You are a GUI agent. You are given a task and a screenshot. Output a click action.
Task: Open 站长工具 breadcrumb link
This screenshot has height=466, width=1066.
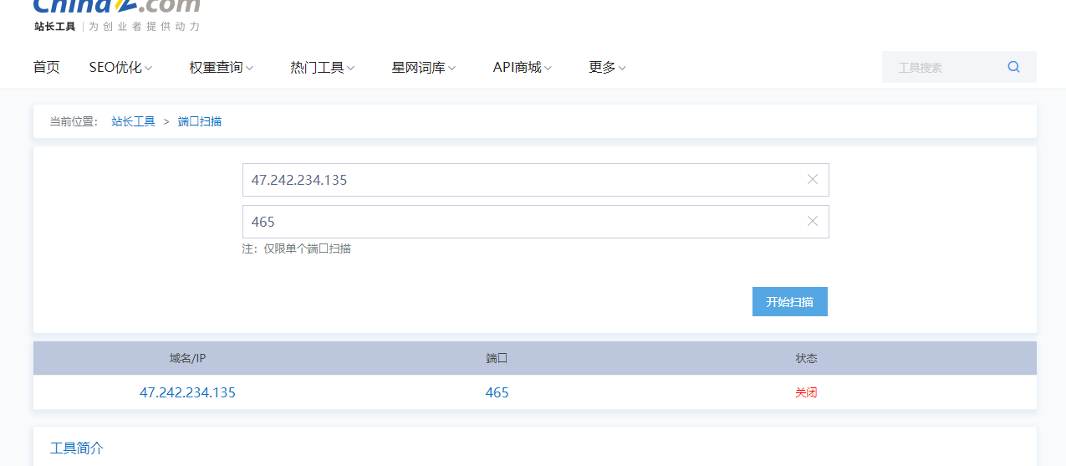[x=133, y=121]
